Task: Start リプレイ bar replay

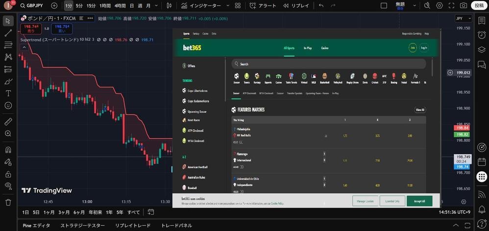Action: coord(296,5)
